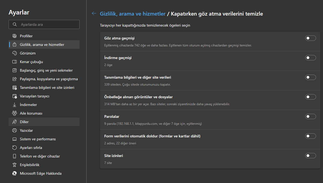This screenshot has height=183, width=323.
Task: Click the Profiller icon in sidebar
Action: tap(15, 36)
